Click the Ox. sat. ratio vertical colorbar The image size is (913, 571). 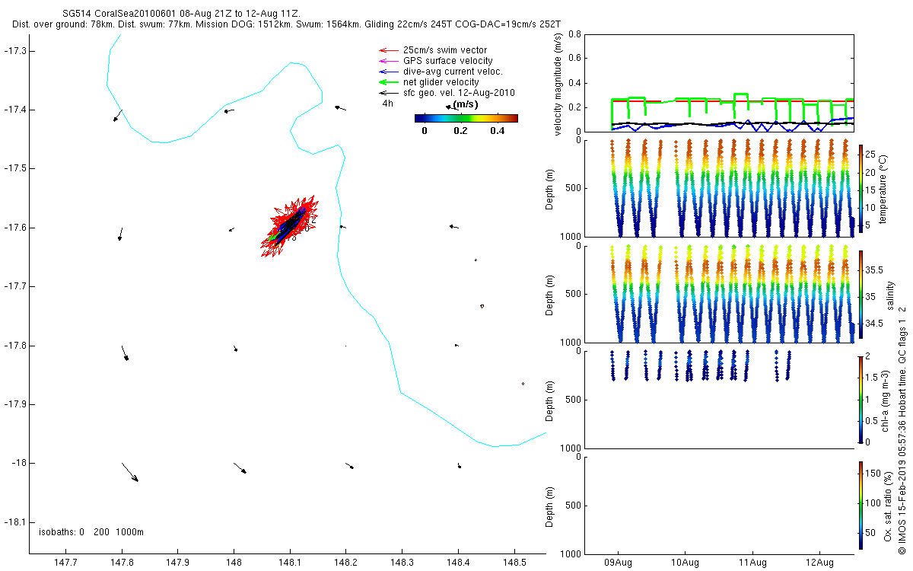coord(861,505)
